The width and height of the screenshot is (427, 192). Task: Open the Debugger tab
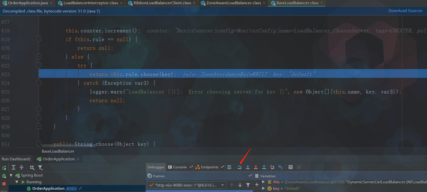(x=156, y=167)
